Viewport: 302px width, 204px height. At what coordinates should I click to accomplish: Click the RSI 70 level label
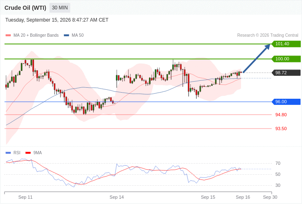(x=278, y=164)
